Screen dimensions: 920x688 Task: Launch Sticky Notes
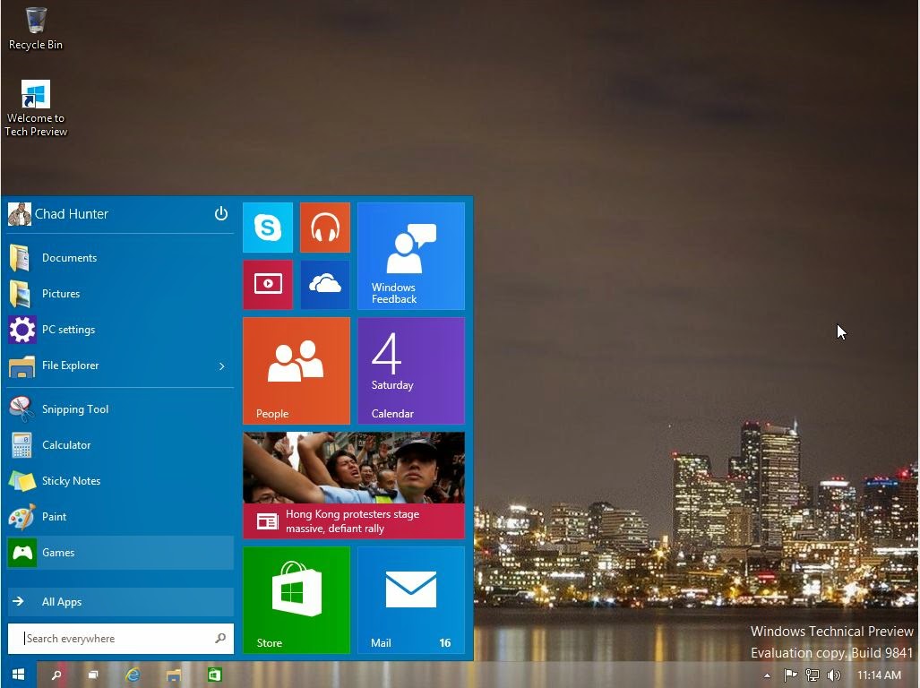tap(120, 481)
